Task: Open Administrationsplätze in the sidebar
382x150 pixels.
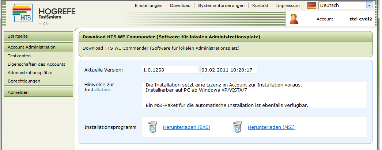Action: (x=30, y=73)
